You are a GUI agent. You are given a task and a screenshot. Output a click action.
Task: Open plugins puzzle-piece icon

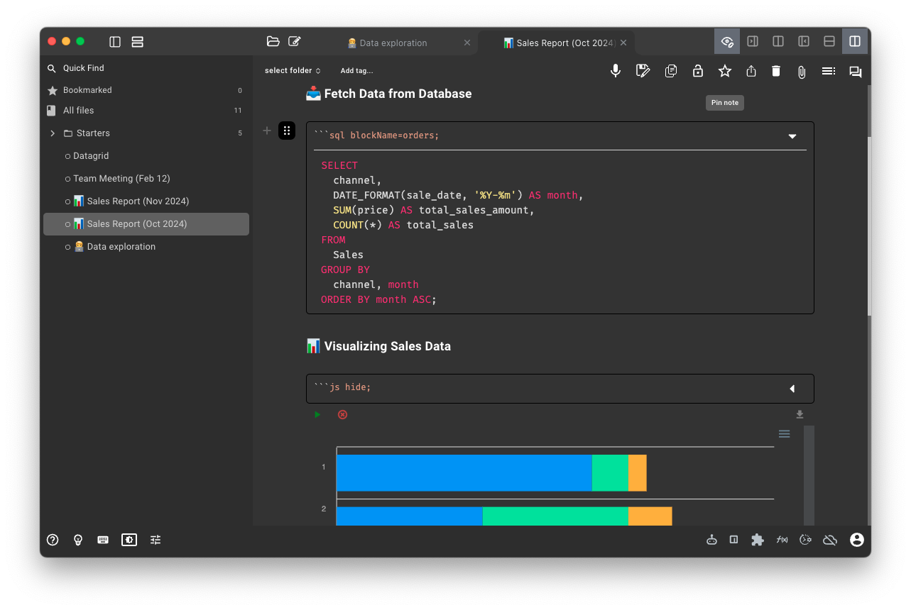click(758, 540)
